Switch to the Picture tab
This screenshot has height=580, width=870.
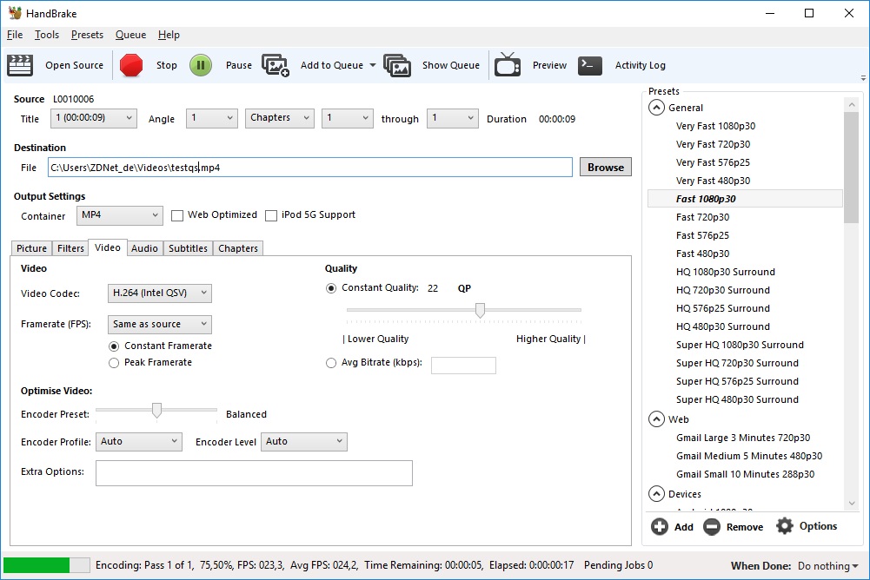[31, 248]
